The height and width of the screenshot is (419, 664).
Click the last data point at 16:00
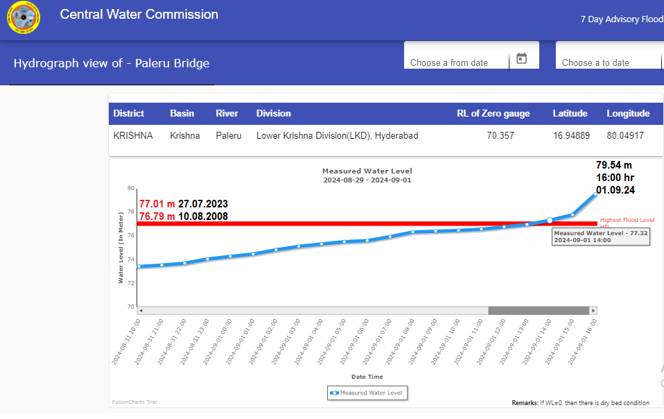(595, 194)
